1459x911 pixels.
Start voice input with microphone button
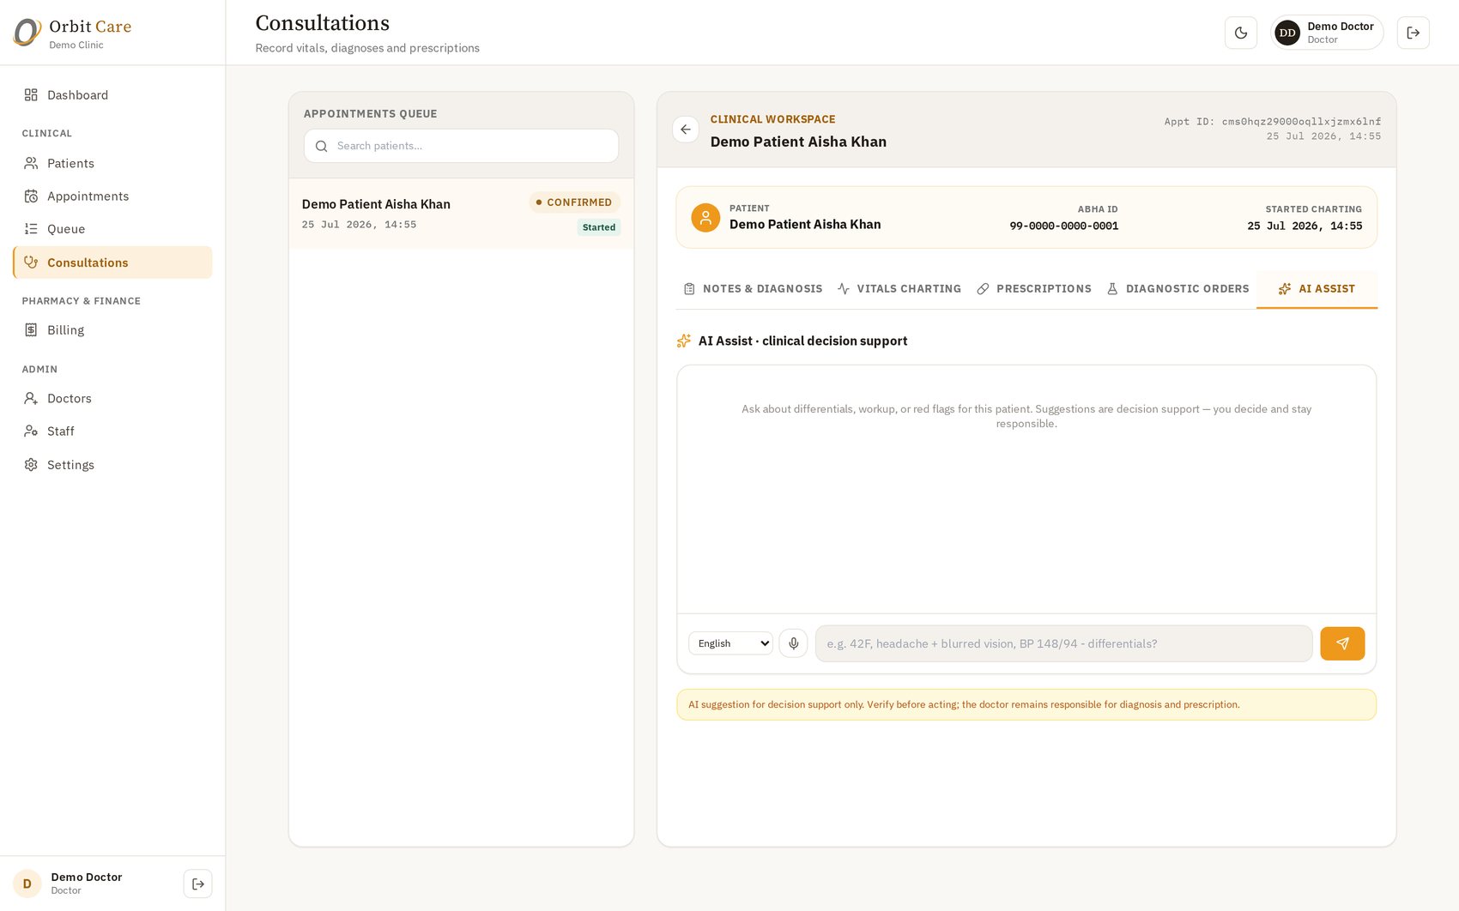(794, 643)
